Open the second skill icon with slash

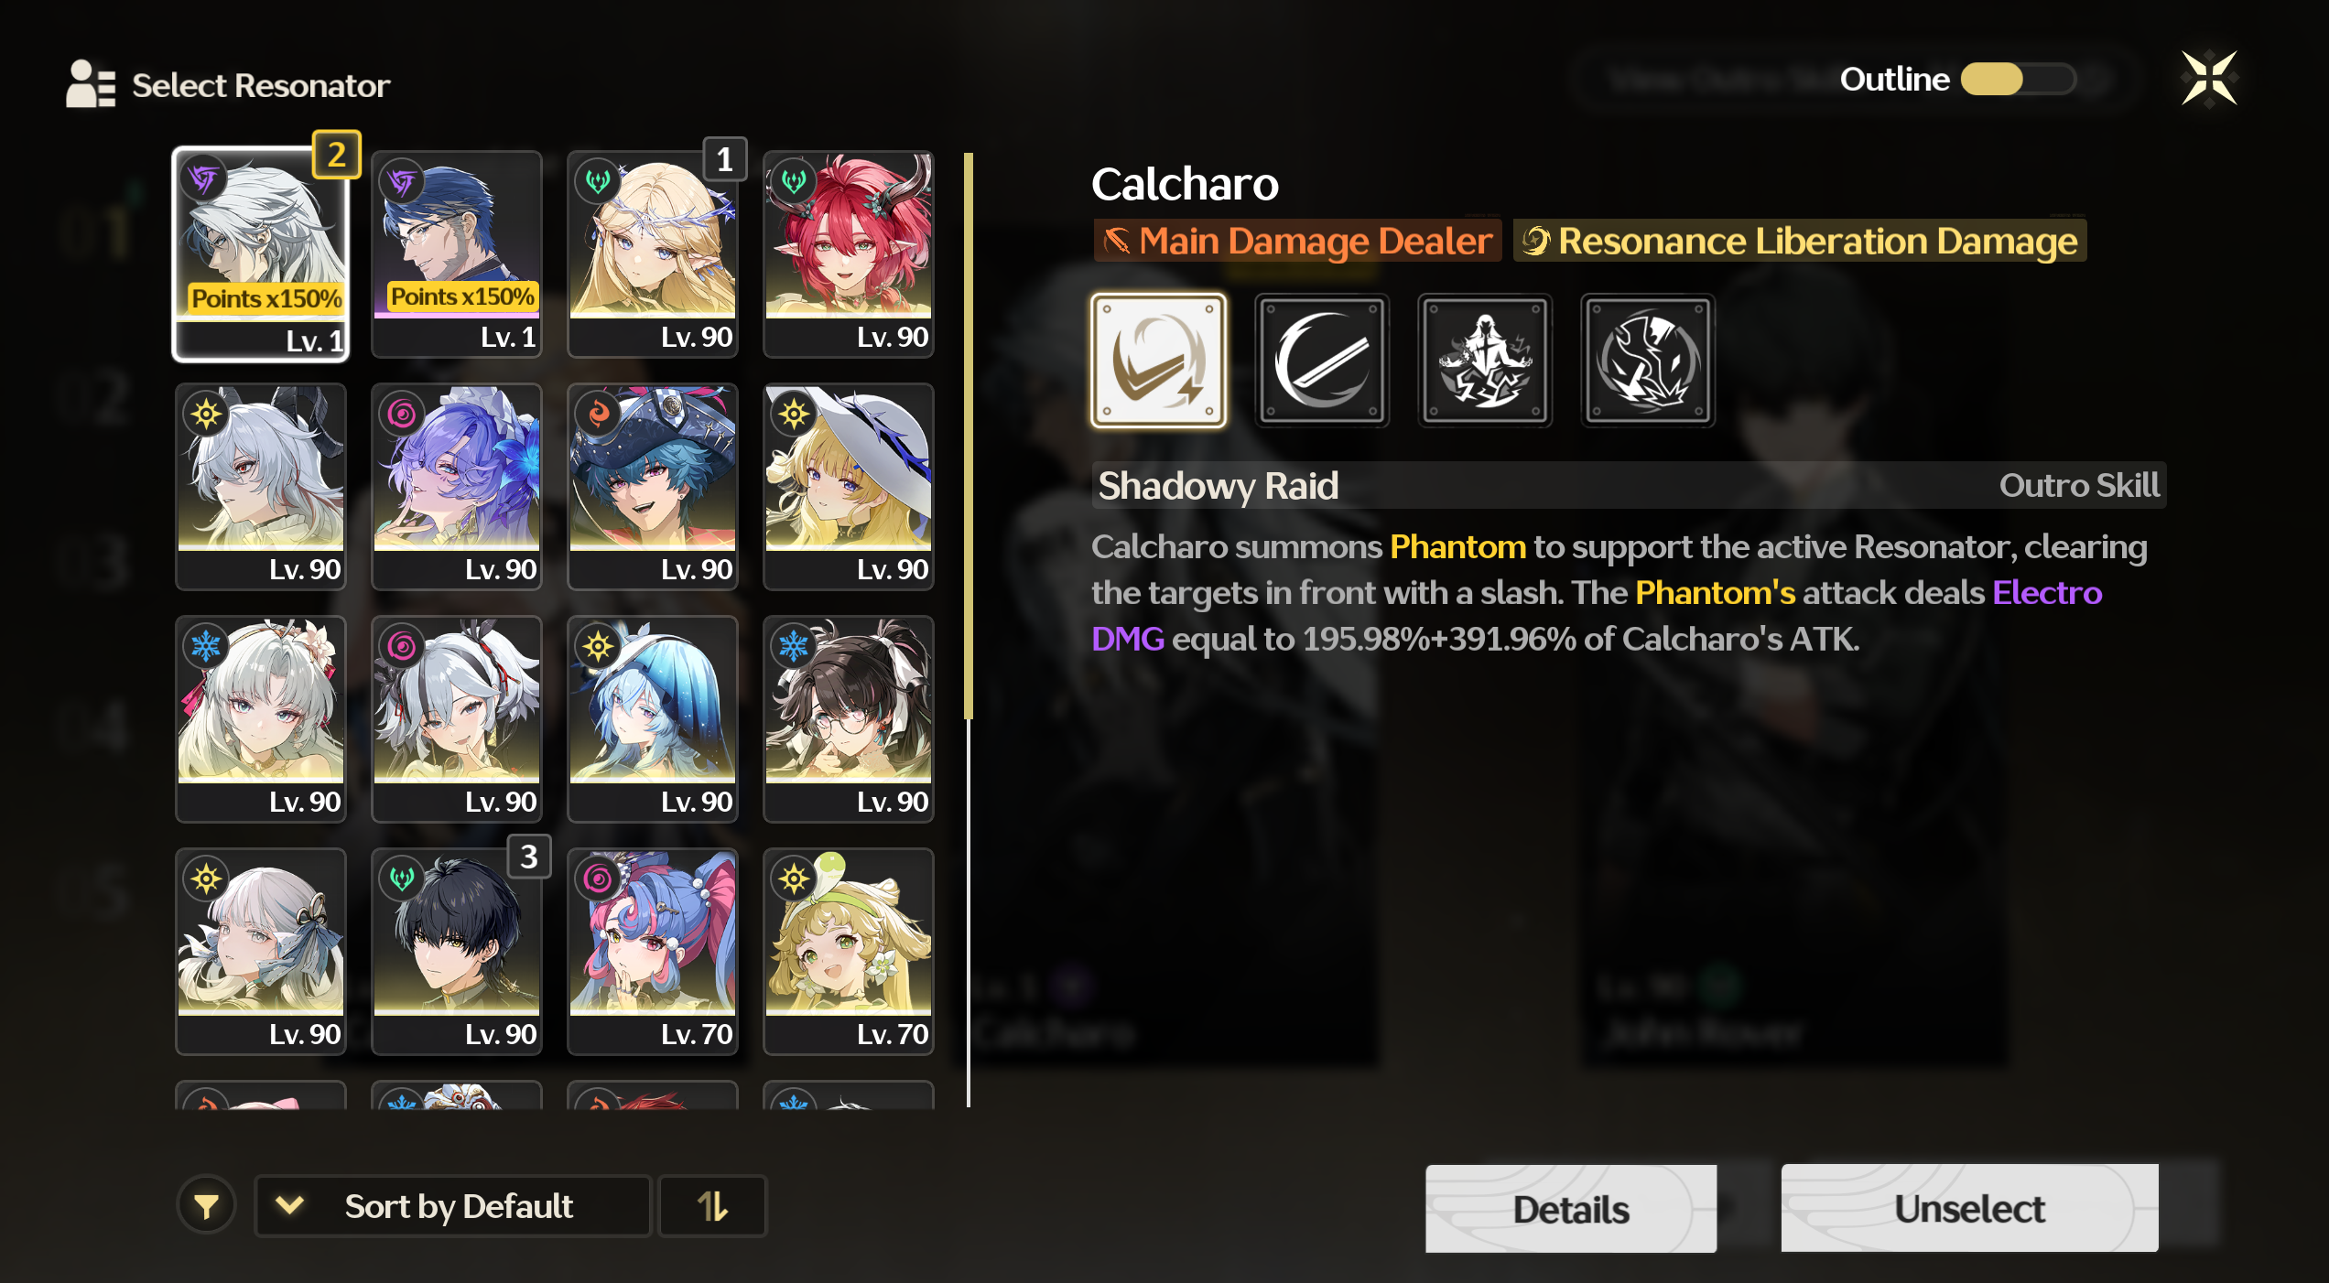pyautogui.click(x=1321, y=361)
